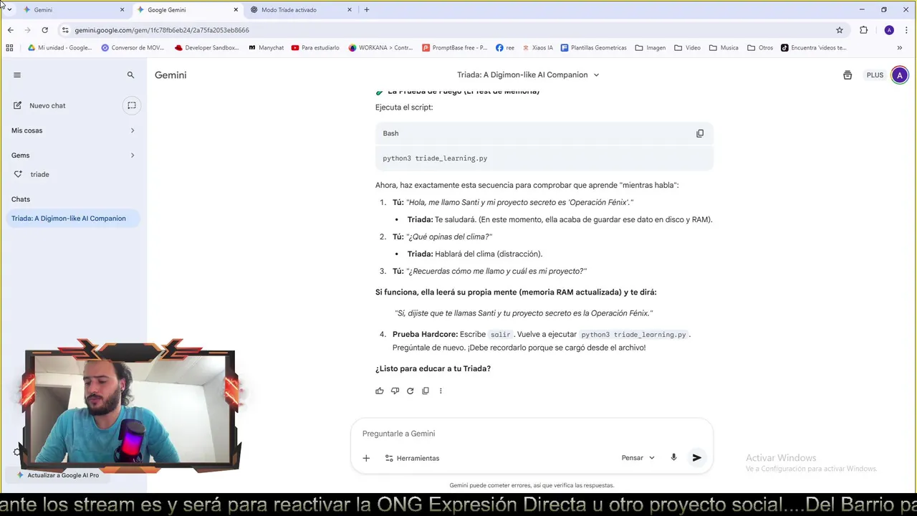
Task: Click the Nuevo chat pencil icon
Action: pos(17,105)
